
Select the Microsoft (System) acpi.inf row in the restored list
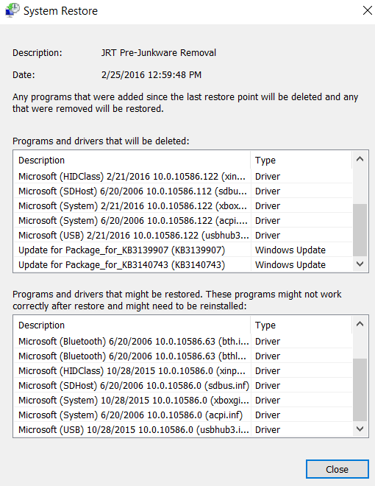pyautogui.click(x=183, y=415)
